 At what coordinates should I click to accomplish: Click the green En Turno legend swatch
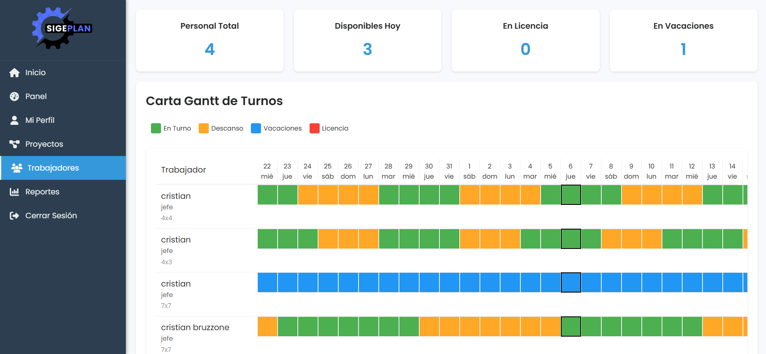coord(156,129)
